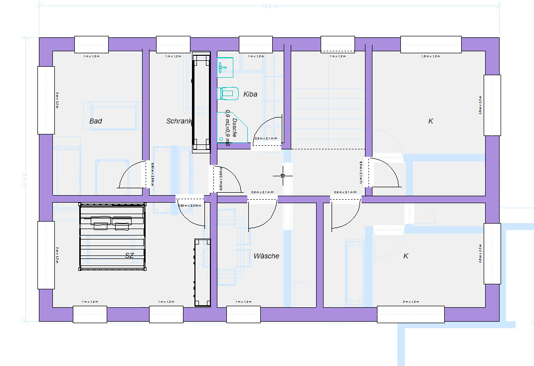The width and height of the screenshot is (534, 366).
Task: Select the wardrobe on SZ right wall
Action: point(201,272)
